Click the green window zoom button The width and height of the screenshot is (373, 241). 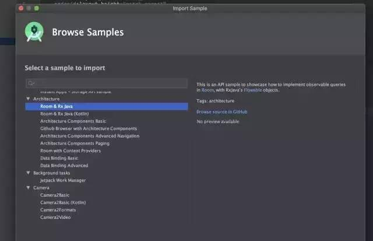[x=36, y=8]
